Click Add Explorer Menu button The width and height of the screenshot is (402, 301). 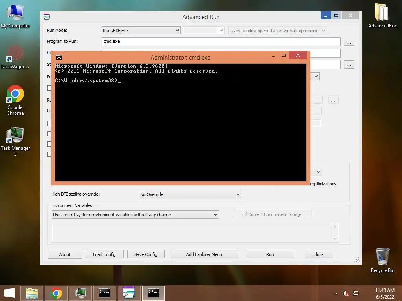(x=204, y=254)
